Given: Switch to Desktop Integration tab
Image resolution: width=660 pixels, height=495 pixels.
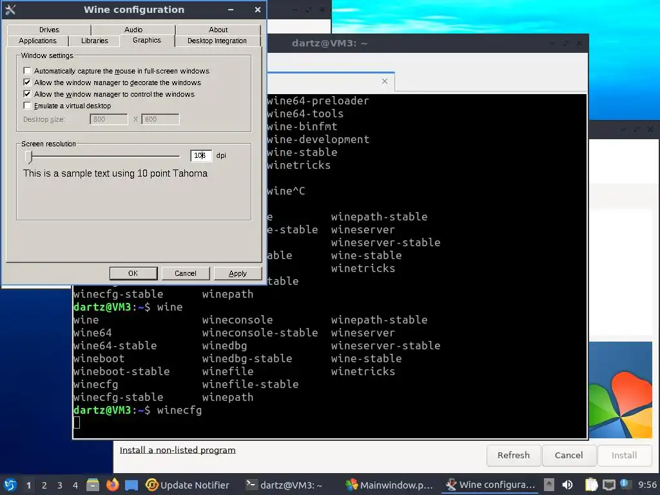Looking at the screenshot, I should point(217,41).
